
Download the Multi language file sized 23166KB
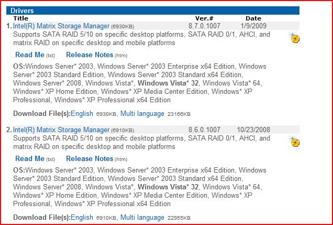click(x=142, y=114)
